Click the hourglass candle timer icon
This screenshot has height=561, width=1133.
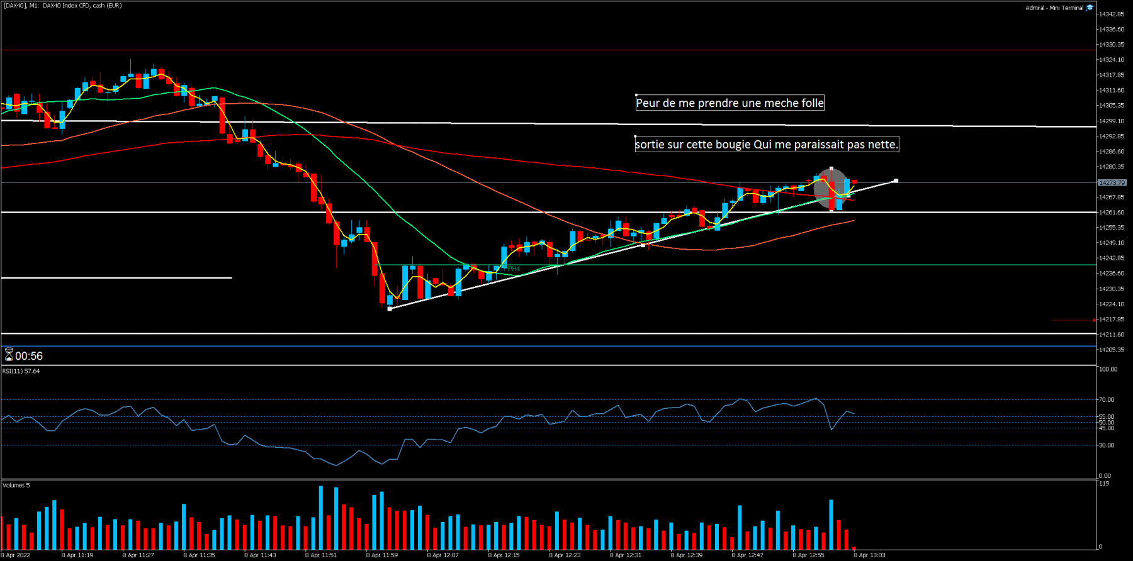point(9,355)
